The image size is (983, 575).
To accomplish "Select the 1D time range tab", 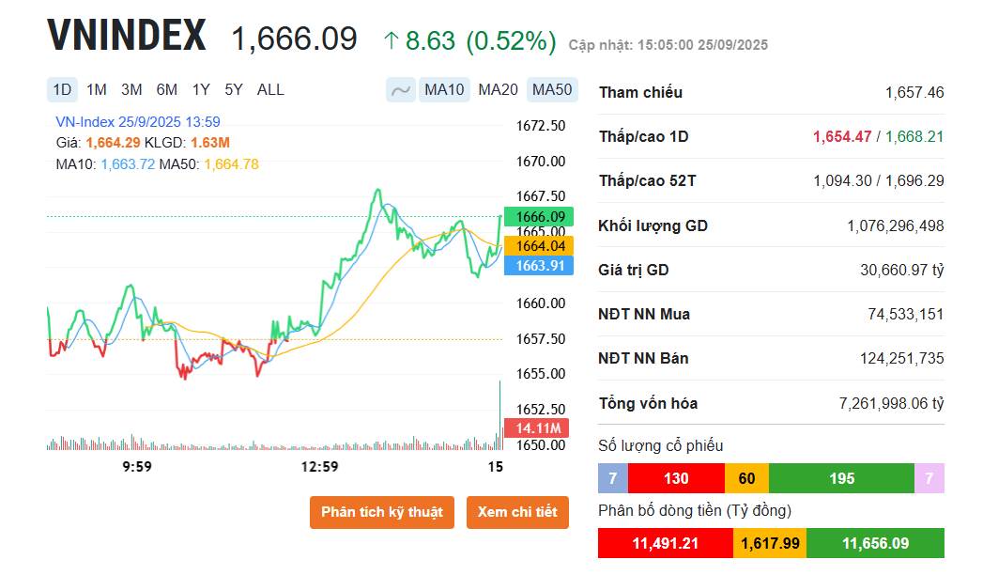I will 62,89.
